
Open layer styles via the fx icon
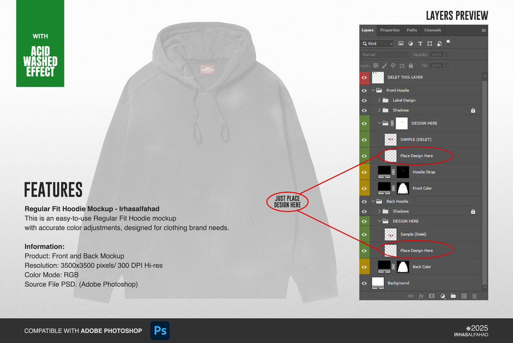(x=421, y=296)
